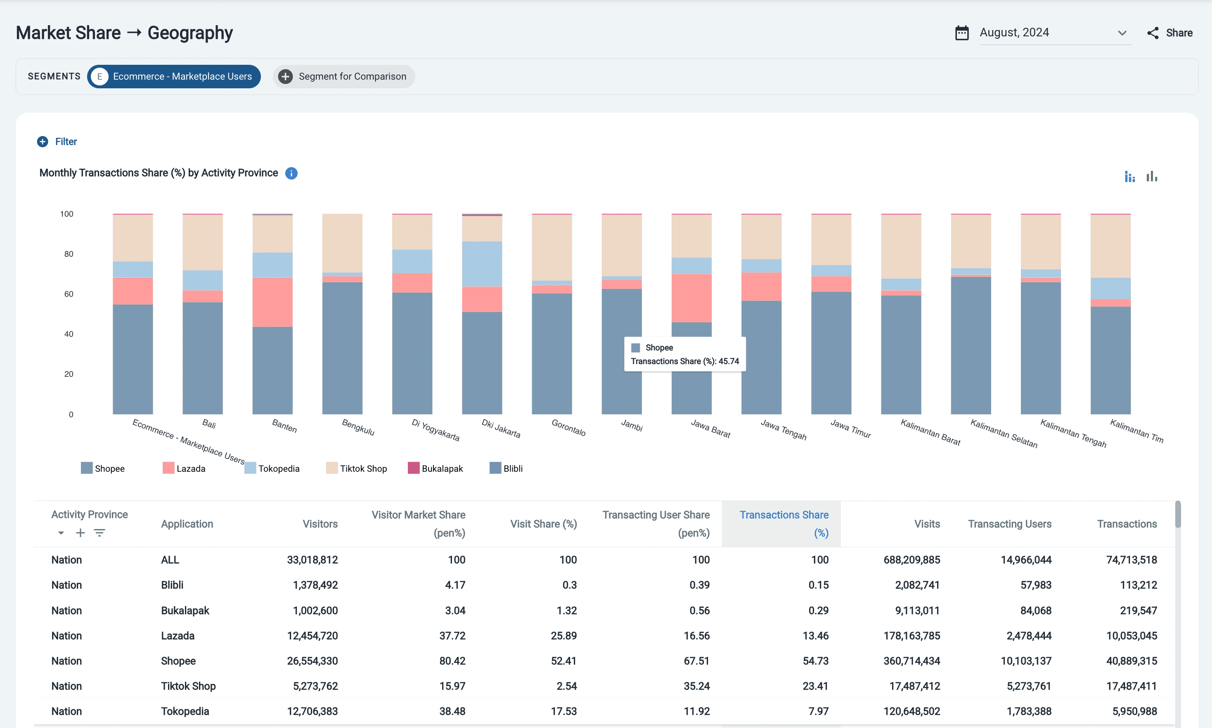
Task: Click the Gorontalo Tiktok Shop bar segment
Action: (x=552, y=247)
